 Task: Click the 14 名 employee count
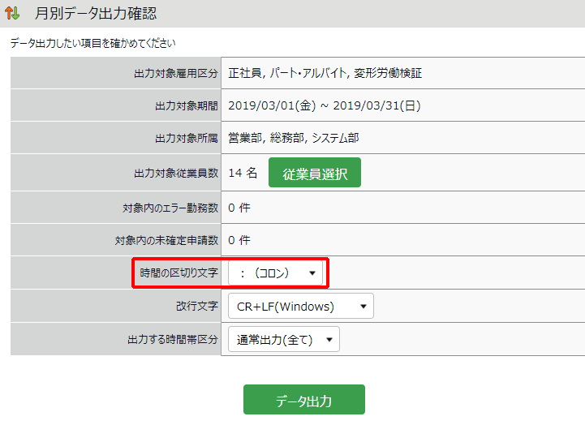(x=243, y=173)
